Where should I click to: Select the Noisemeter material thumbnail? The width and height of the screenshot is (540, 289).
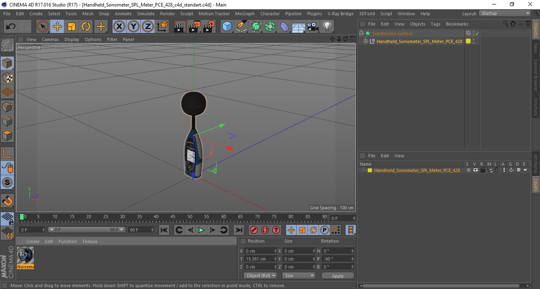(x=25, y=256)
